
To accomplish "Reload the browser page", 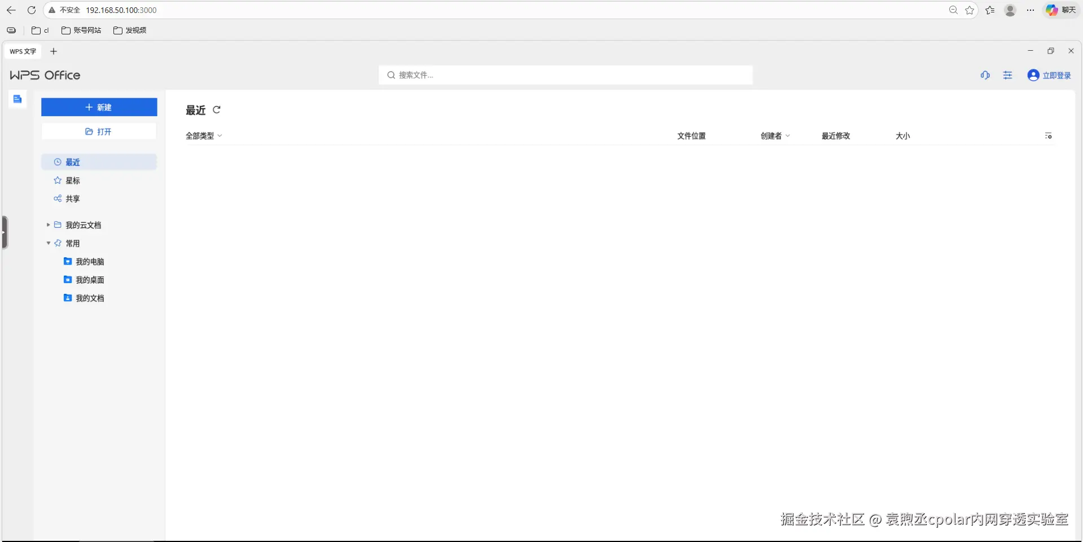I will pos(32,10).
